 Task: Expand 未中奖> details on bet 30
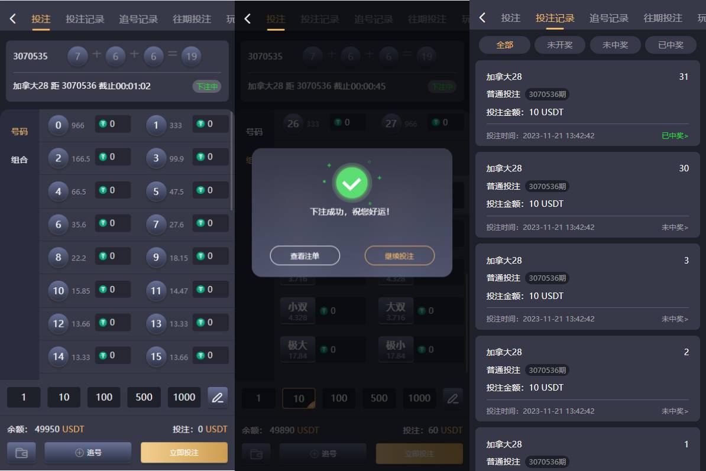(x=675, y=227)
